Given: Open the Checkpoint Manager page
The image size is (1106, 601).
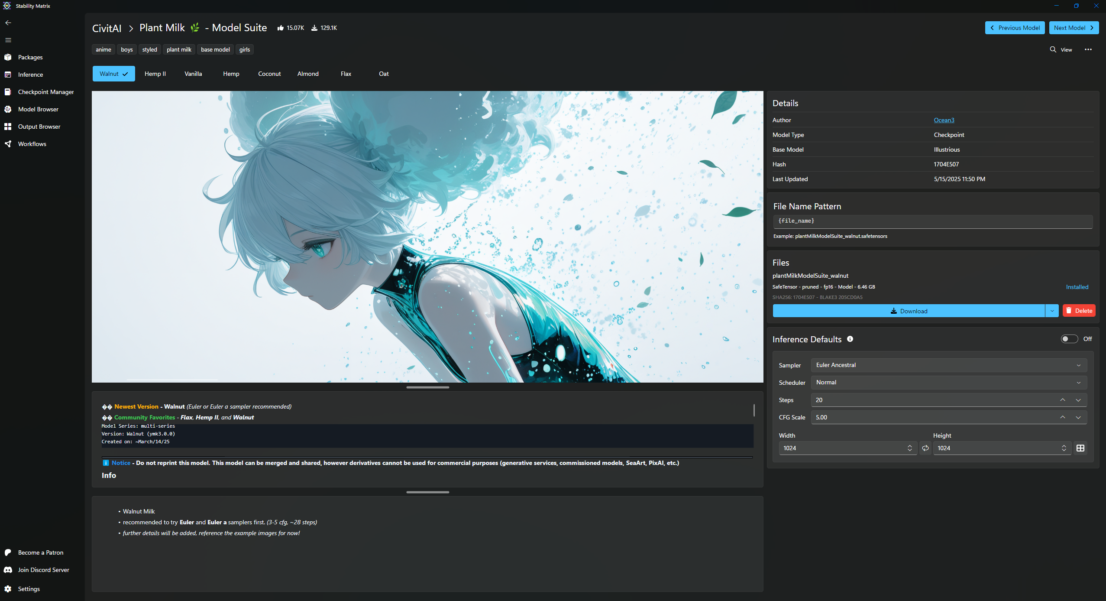Looking at the screenshot, I should [46, 92].
